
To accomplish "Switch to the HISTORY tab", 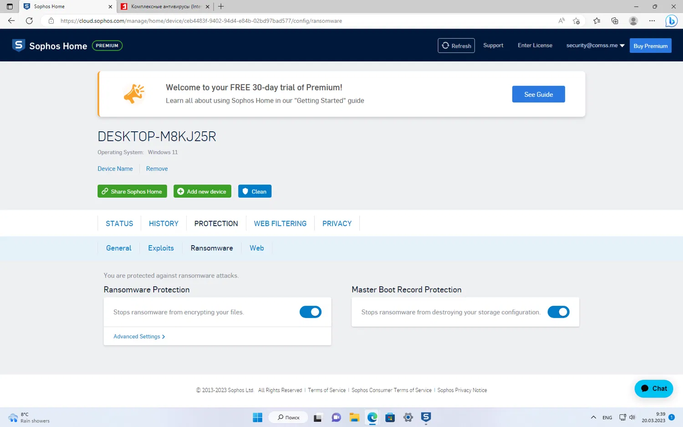I will coord(163,224).
